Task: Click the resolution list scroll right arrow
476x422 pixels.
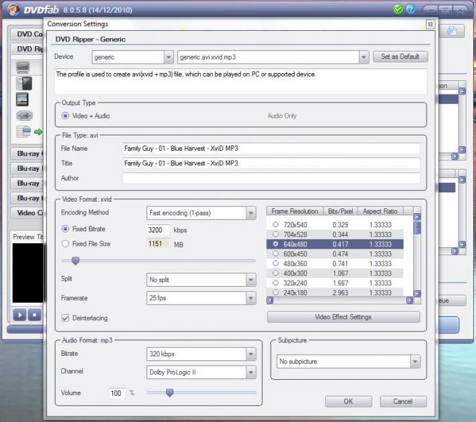Action: (410, 301)
